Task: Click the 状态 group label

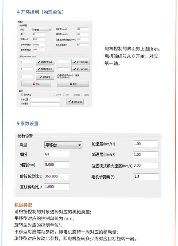Action: pyautogui.click(x=21, y=91)
